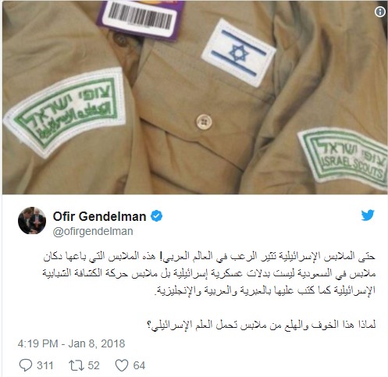Click the info icon on the image
Screen dimensions: 388x377
[x=380, y=12]
